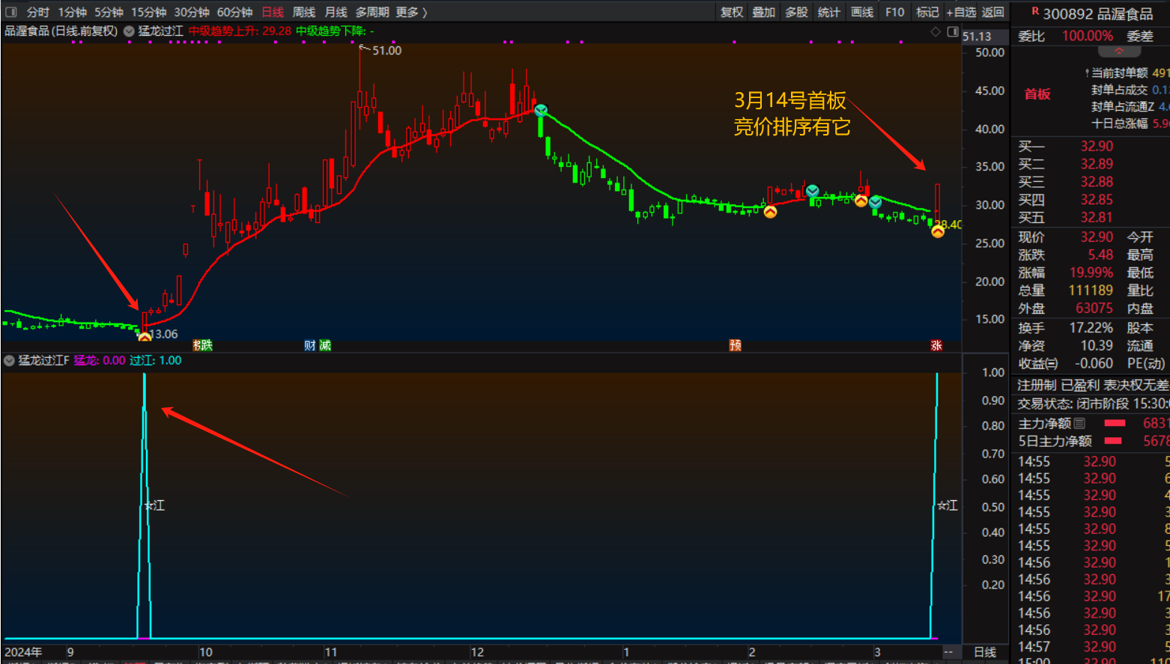The width and height of the screenshot is (1170, 664).
Task: Click the orange up signal at the 13.06 low
Action: tap(145, 337)
